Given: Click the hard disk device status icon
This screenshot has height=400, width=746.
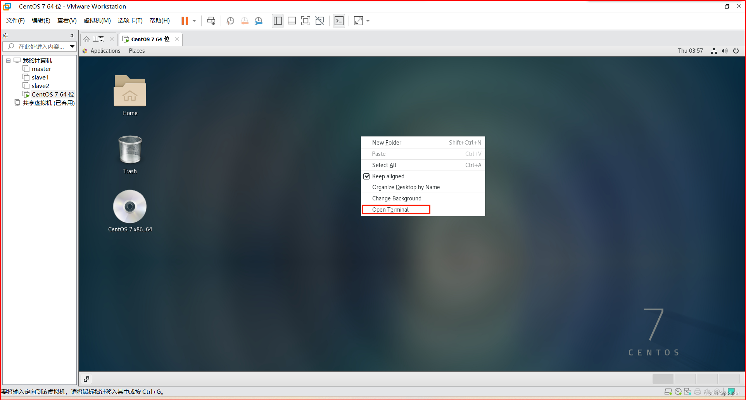Looking at the screenshot, I should [668, 392].
